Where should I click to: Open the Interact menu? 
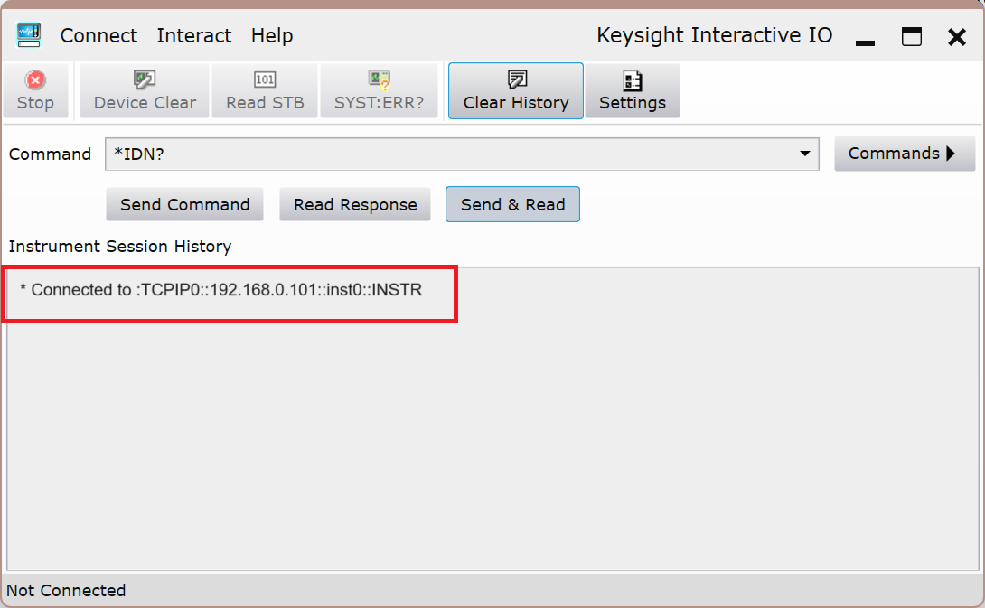click(193, 36)
